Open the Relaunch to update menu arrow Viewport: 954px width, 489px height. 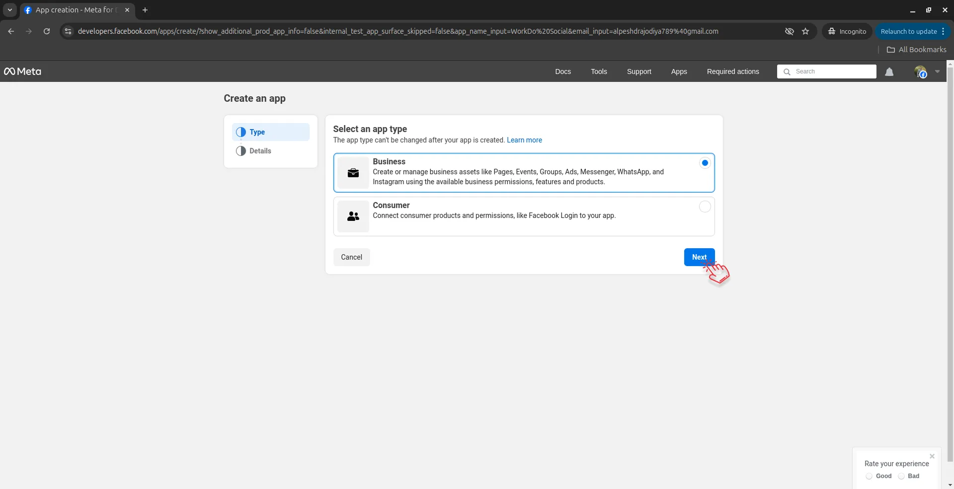click(944, 31)
